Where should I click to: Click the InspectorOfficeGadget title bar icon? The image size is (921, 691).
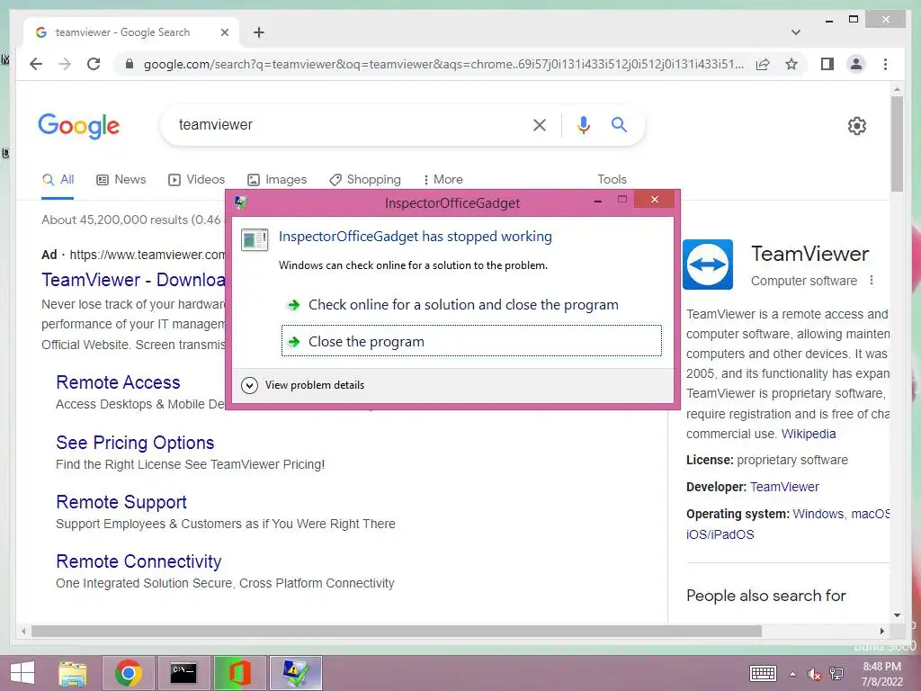pos(241,202)
